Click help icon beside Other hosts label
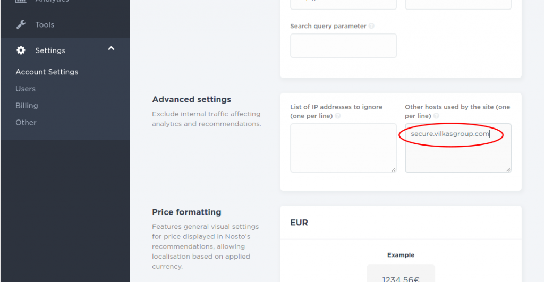The image size is (544, 282). pyautogui.click(x=437, y=116)
